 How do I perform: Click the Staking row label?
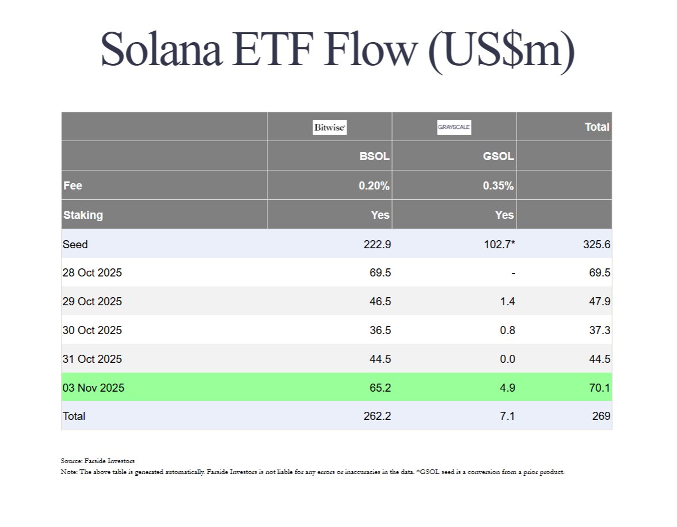[83, 215]
